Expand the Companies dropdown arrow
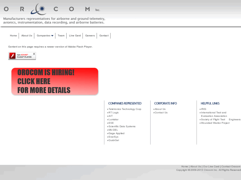This screenshot has height=180, width=241. tap(52, 36)
